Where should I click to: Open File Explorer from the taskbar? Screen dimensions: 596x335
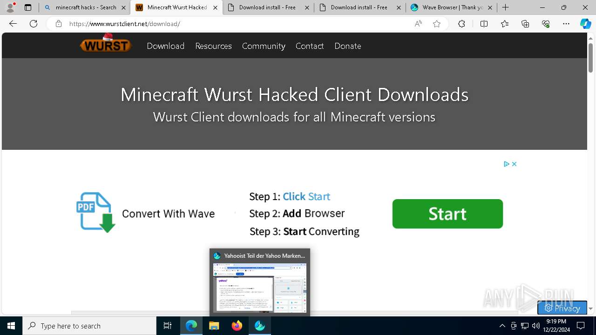coord(214,326)
